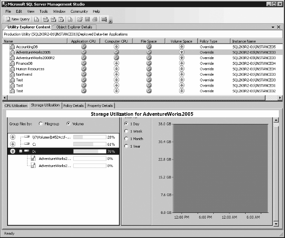
Task: Switch to the CPU Utilization tab
Action: point(16,106)
